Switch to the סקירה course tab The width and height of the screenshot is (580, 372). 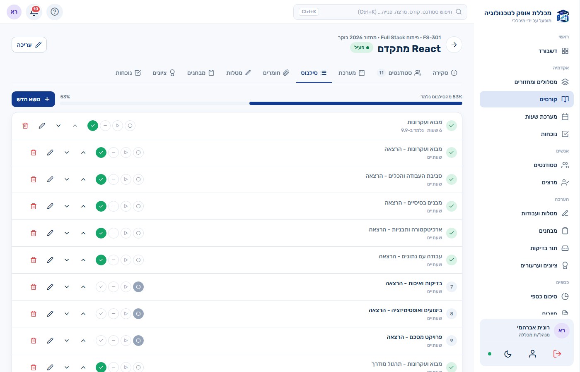tap(445, 73)
